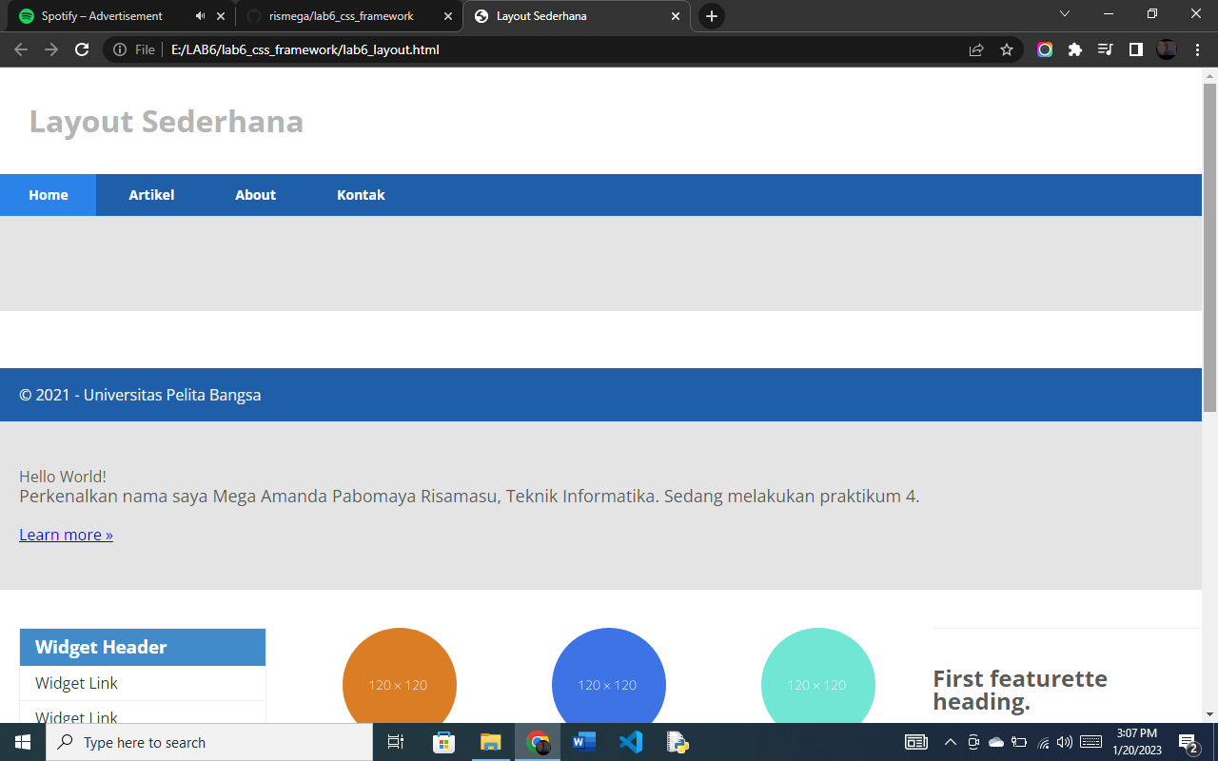Open the tab search chevron
The height and width of the screenshot is (761, 1218).
click(1064, 15)
